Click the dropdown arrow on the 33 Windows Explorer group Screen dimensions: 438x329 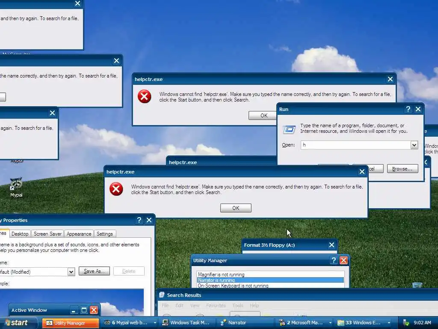[388, 323]
